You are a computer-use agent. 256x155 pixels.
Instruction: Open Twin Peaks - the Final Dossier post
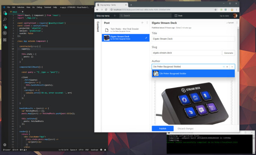point(125,30)
